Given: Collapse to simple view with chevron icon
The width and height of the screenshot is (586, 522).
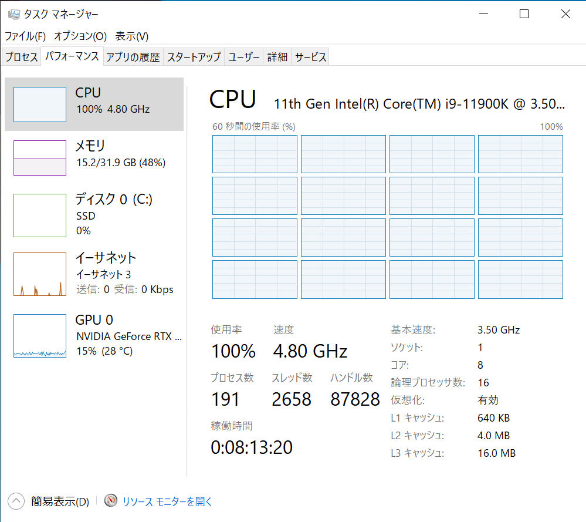Looking at the screenshot, I should [x=16, y=501].
